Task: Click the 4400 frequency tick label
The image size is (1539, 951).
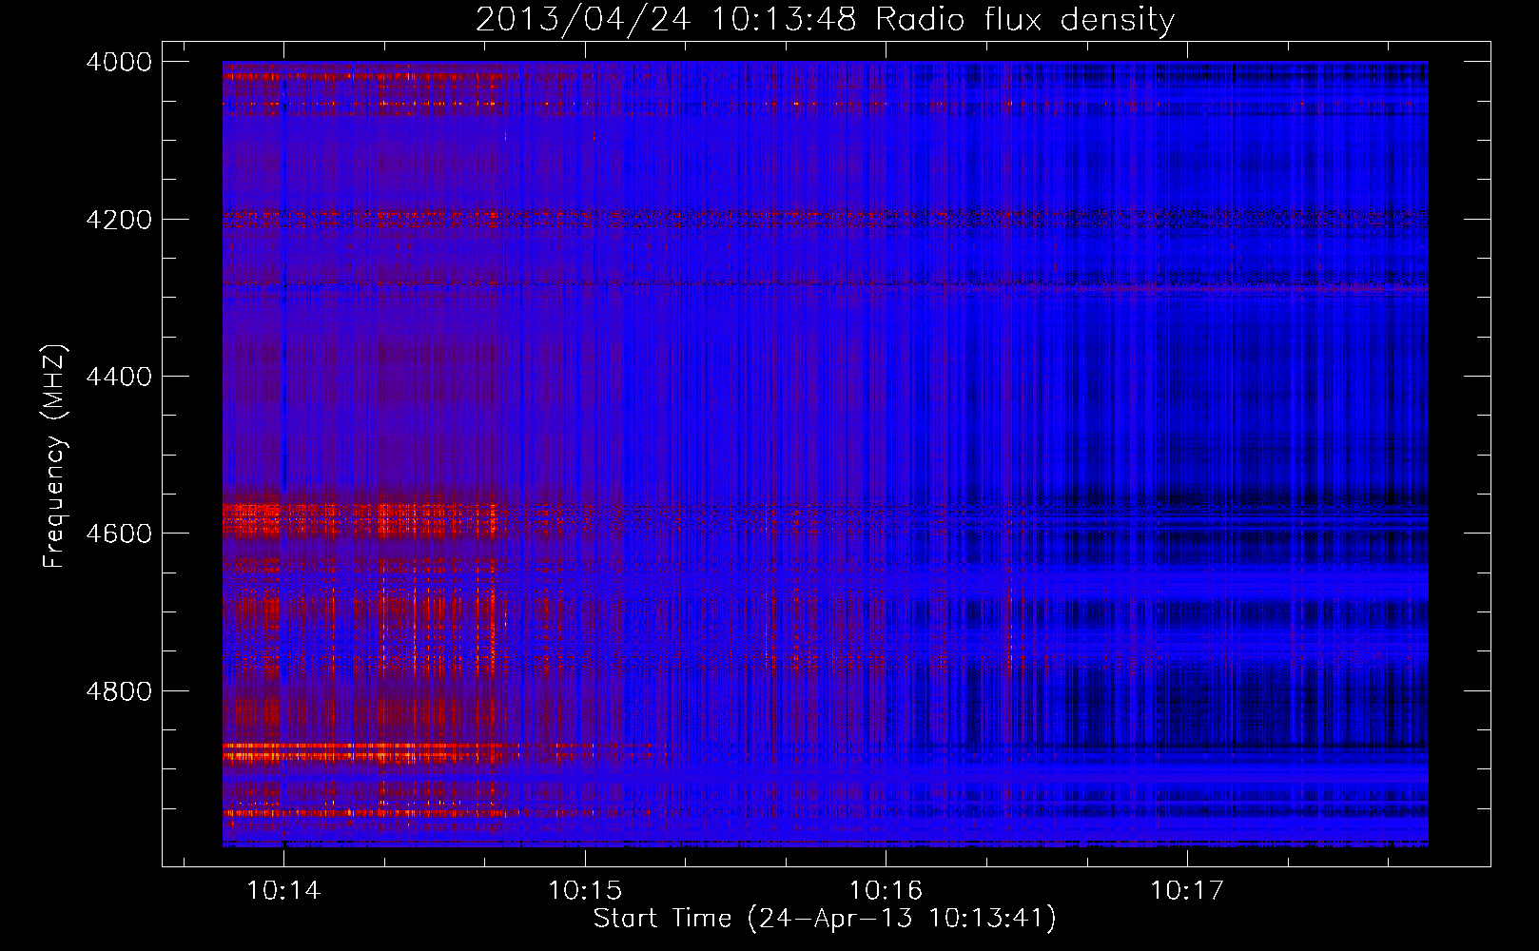Action: click(119, 377)
